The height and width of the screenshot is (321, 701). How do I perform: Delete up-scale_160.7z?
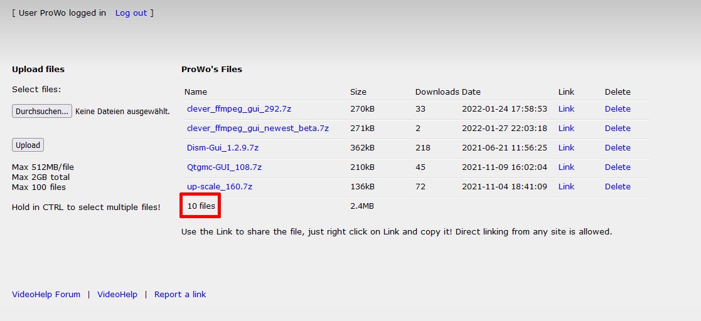(x=618, y=187)
